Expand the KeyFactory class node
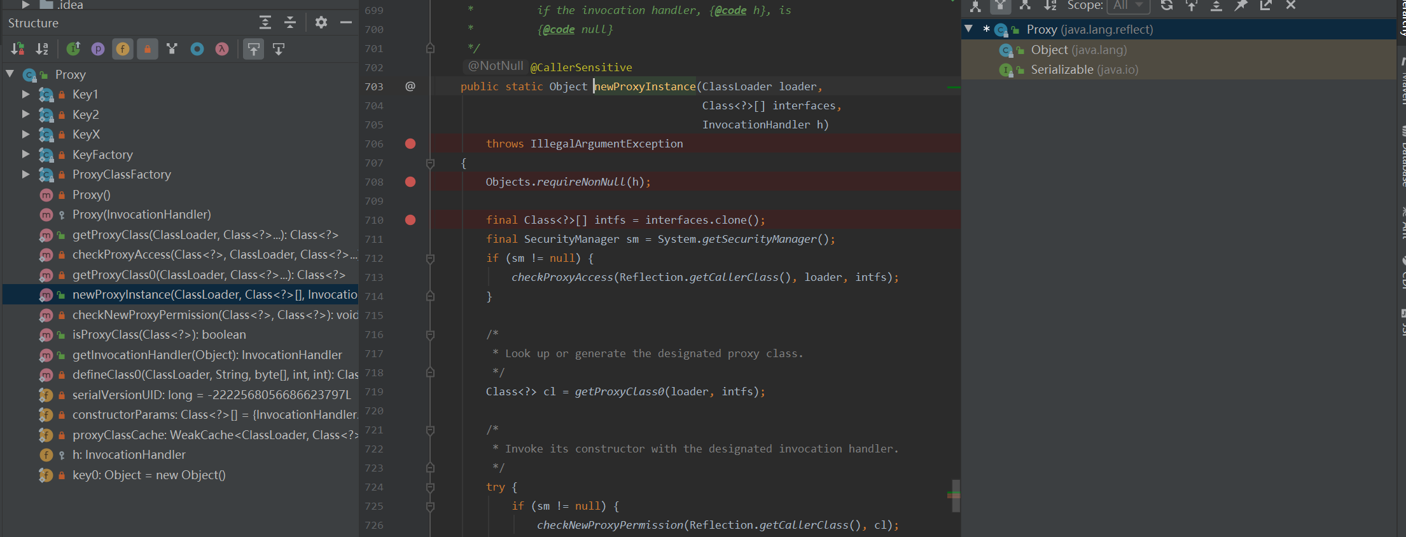 (25, 154)
